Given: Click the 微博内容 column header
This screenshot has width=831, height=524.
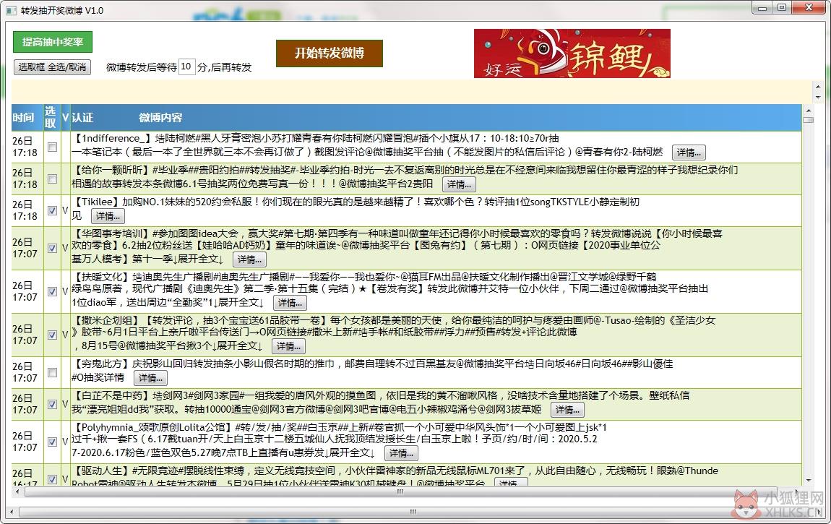Looking at the screenshot, I should click(160, 118).
